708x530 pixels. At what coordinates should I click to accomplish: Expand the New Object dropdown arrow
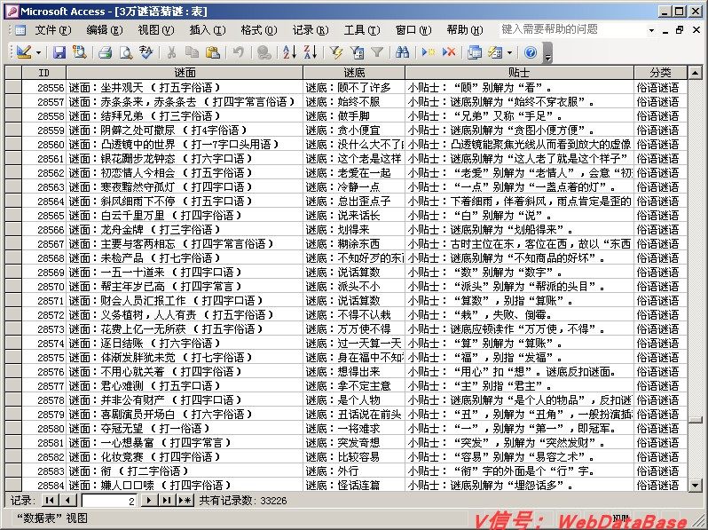(510, 53)
